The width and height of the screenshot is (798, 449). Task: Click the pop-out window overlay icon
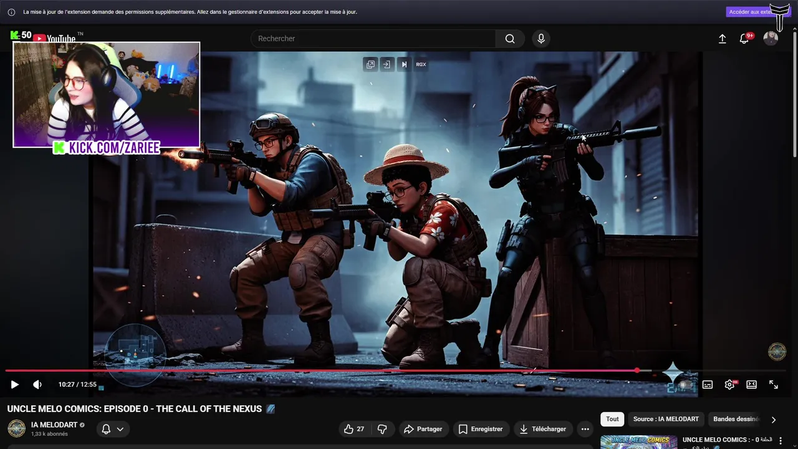click(x=370, y=64)
